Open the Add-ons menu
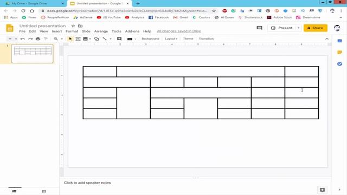This screenshot has width=347, height=195. [132, 31]
